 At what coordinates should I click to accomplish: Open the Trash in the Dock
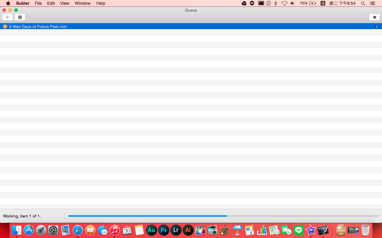[365, 230]
